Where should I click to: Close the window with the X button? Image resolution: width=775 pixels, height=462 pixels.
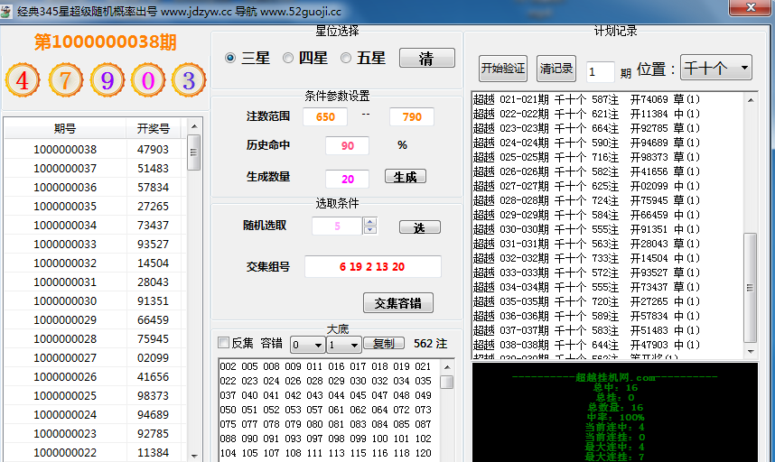[751, 7]
